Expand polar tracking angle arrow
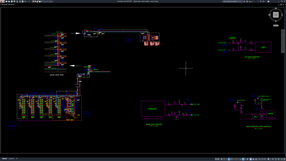This screenshot has height=161, width=286. (x=234, y=159)
